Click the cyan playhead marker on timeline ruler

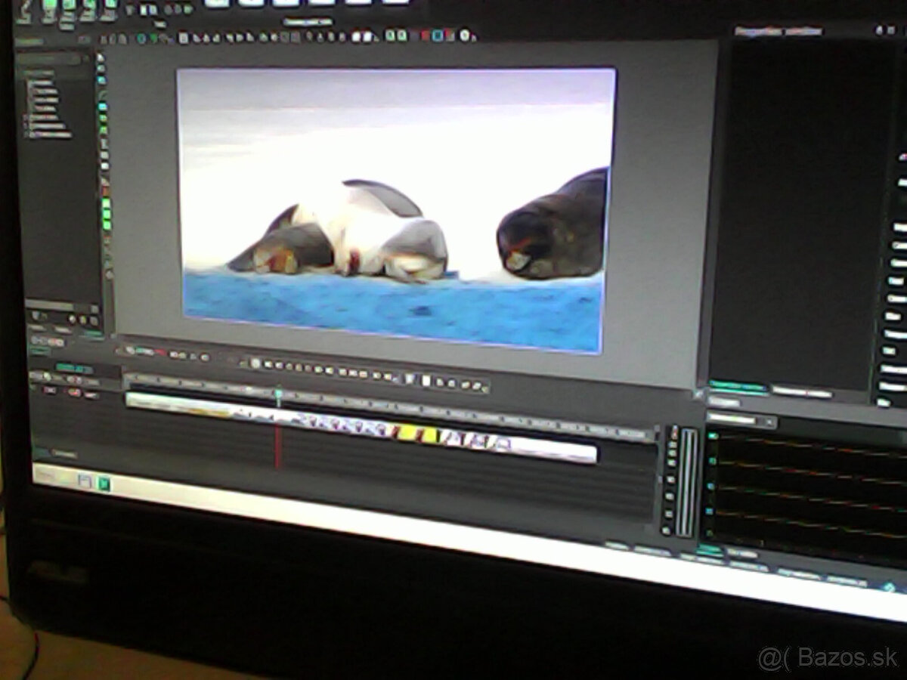point(279,394)
